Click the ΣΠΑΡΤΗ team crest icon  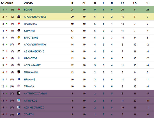tap(19, 114)
